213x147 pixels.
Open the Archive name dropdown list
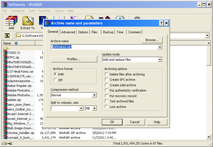click(x=160, y=47)
